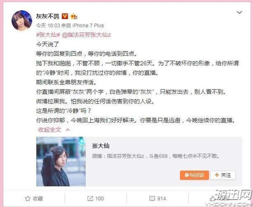Click the thumbs-up like icon
This screenshot has width=253, height=207.
pyautogui.click(x=213, y=199)
